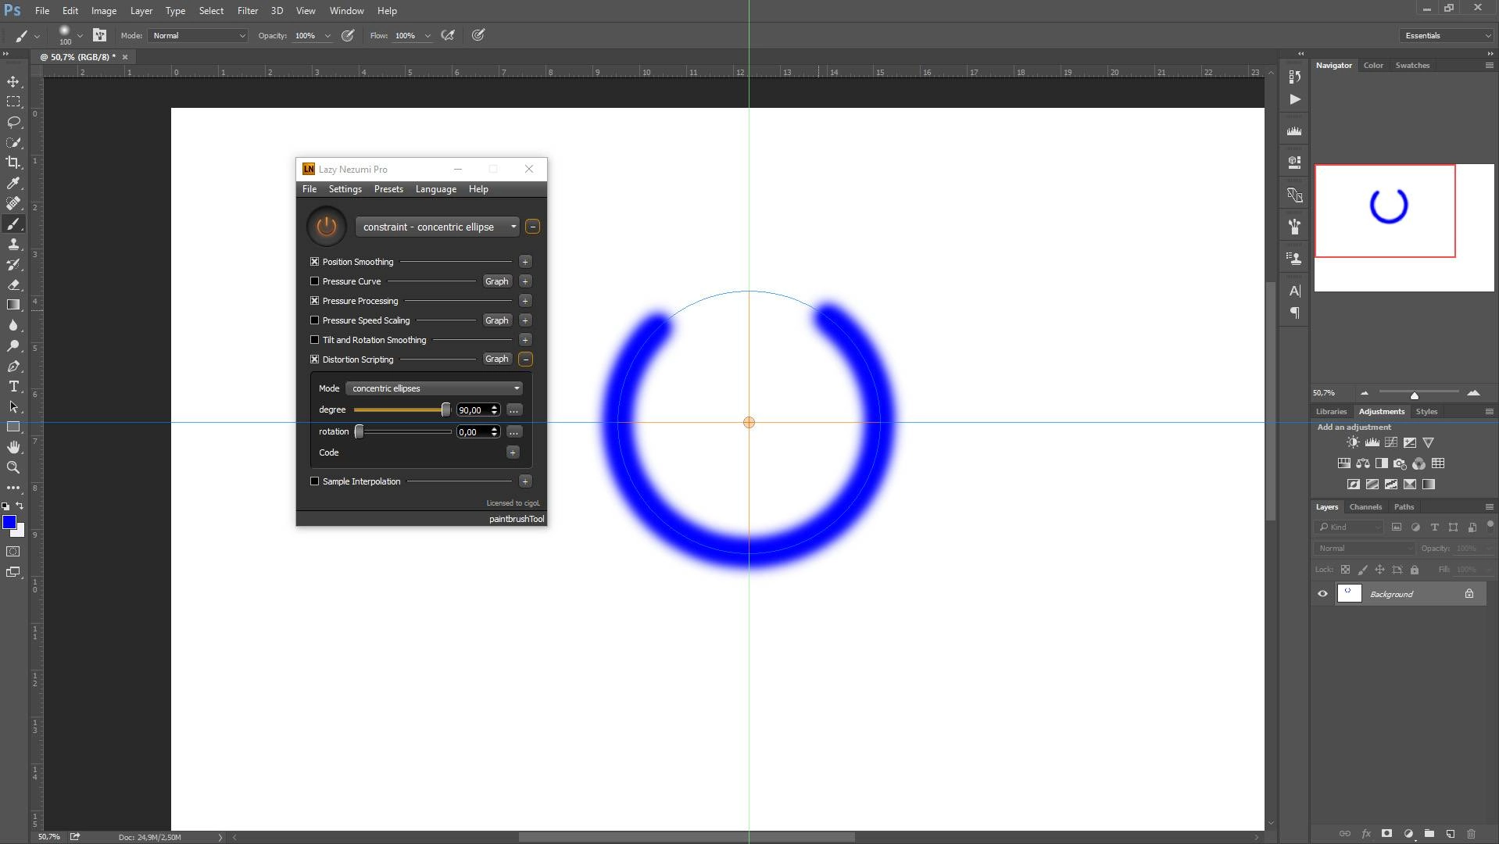The width and height of the screenshot is (1499, 844).
Task: Open the Brush Settings panel icon
Action: point(99,35)
